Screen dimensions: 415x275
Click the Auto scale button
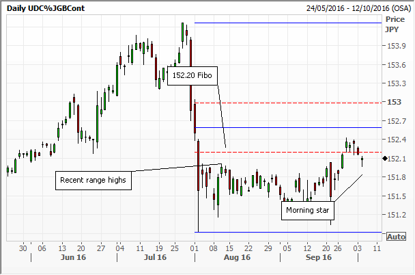click(396, 237)
